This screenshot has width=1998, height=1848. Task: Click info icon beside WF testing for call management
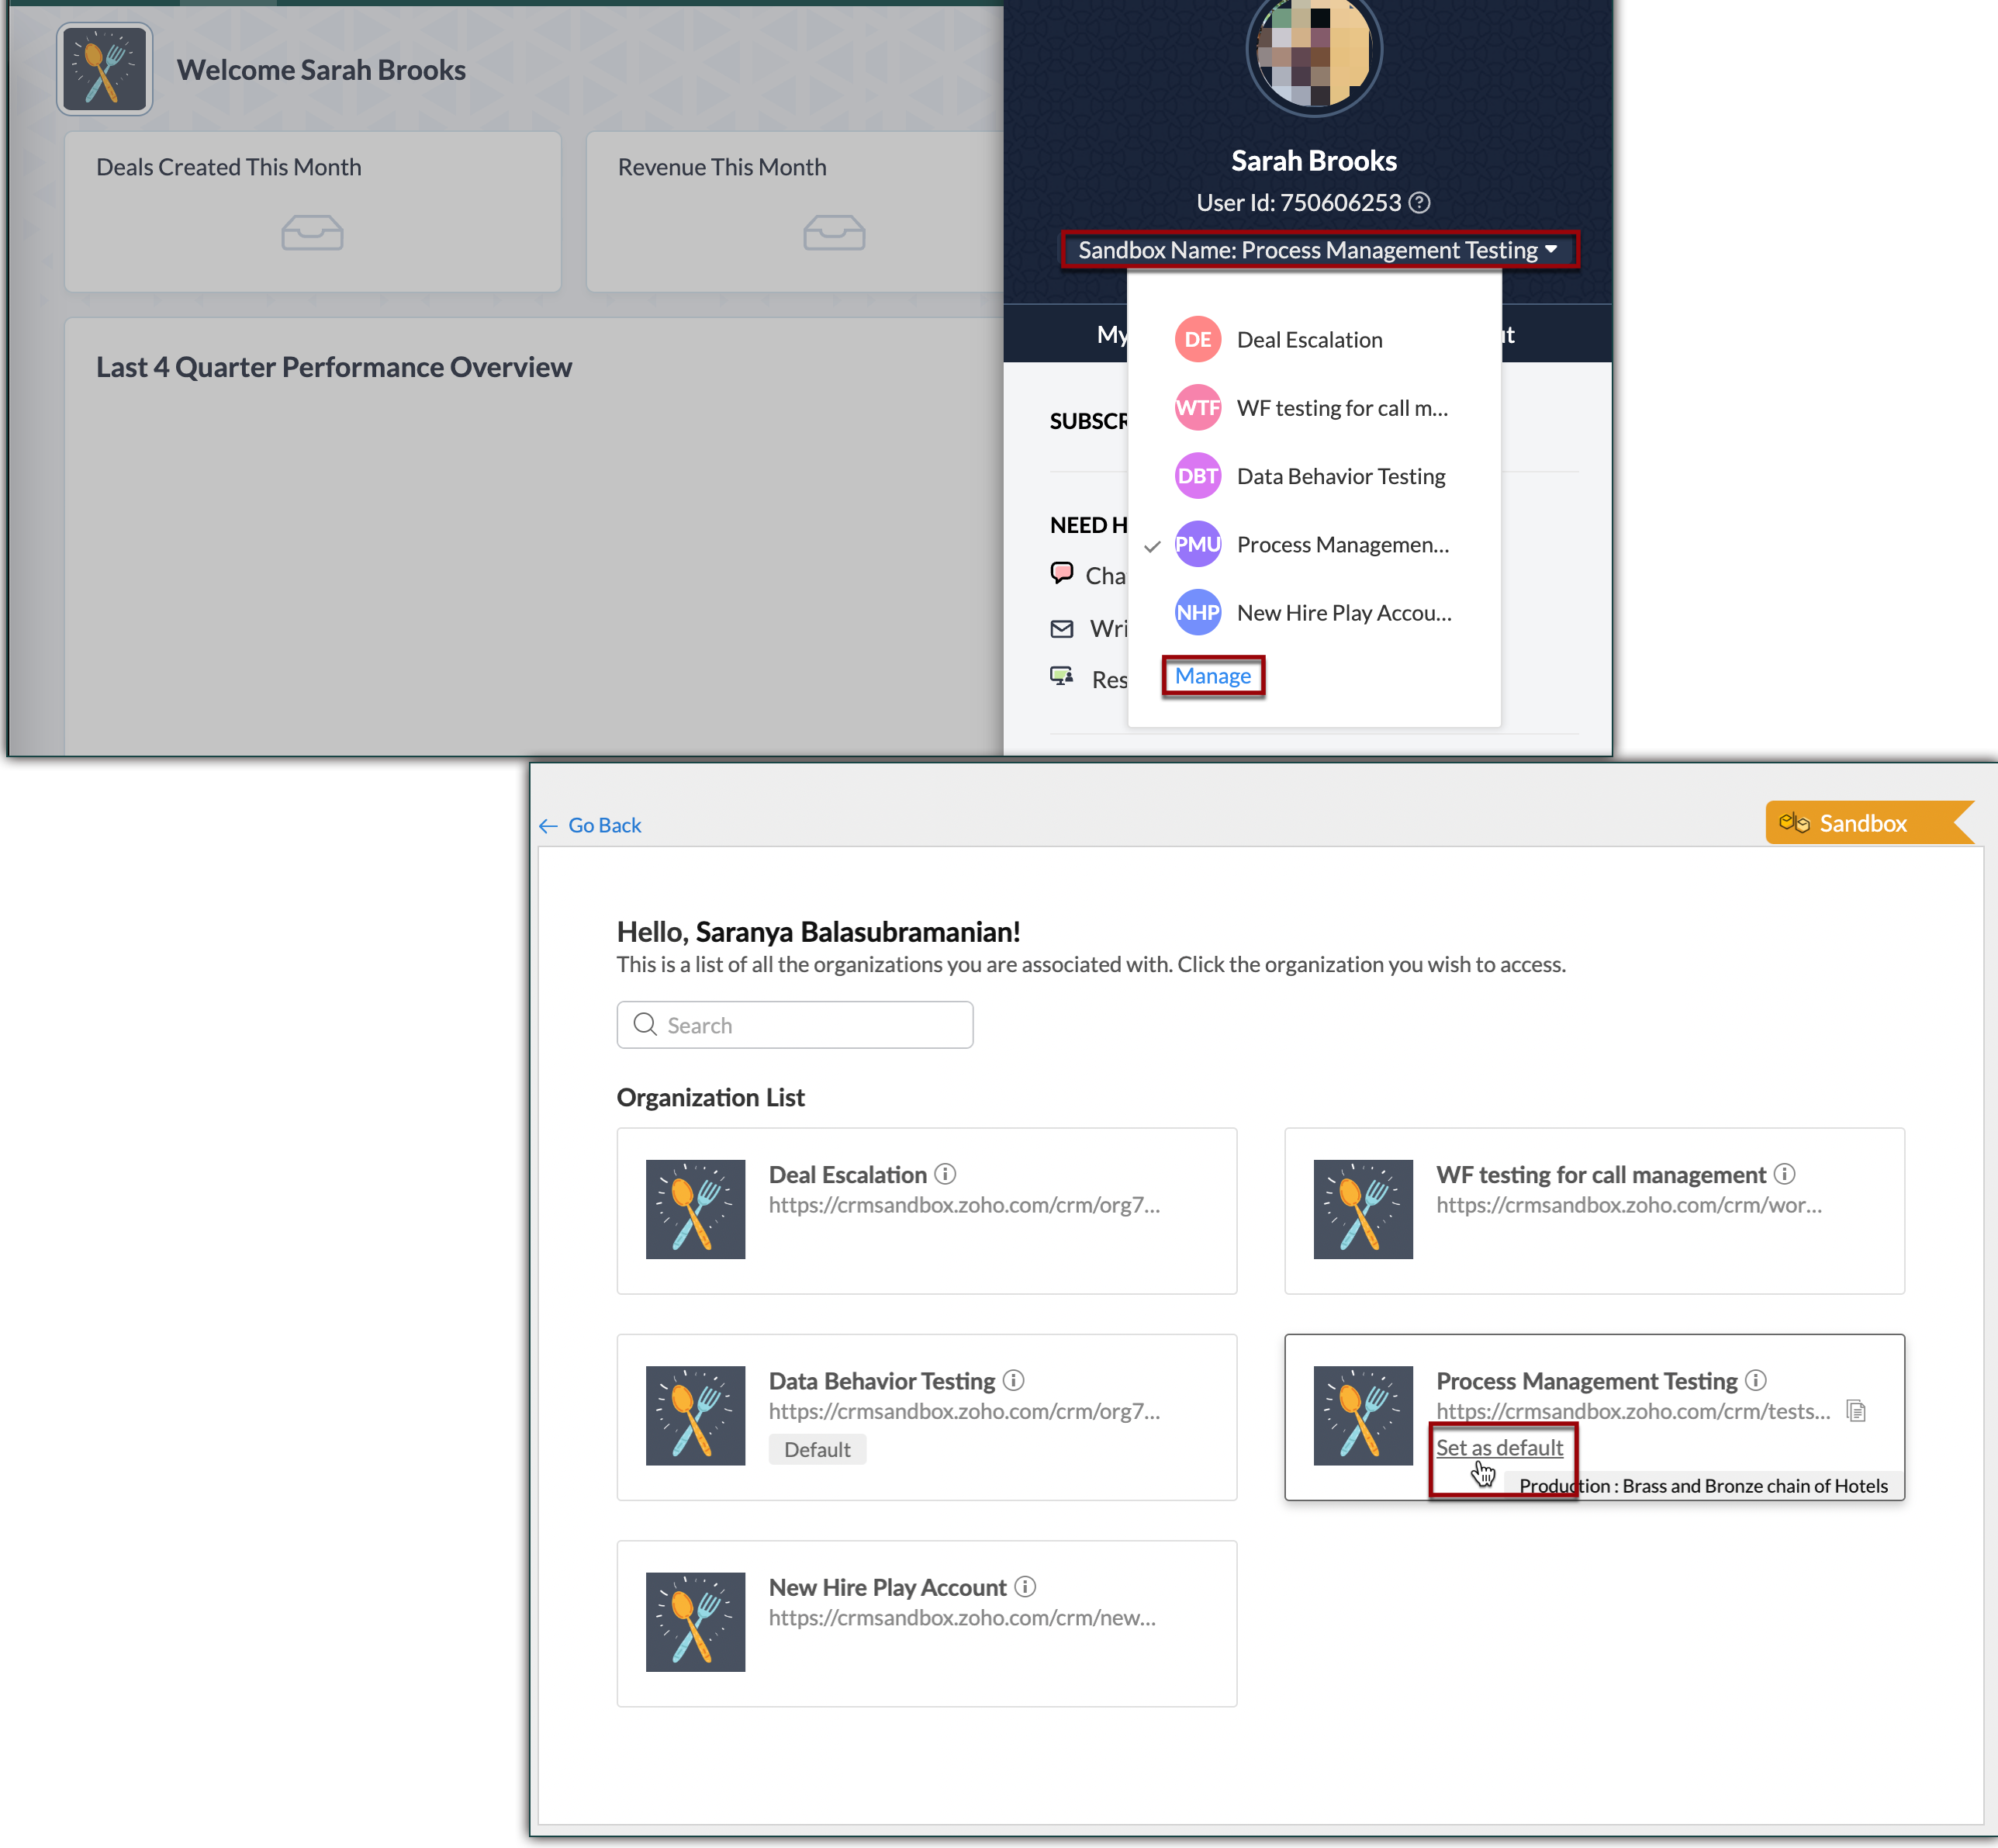pos(1784,1174)
